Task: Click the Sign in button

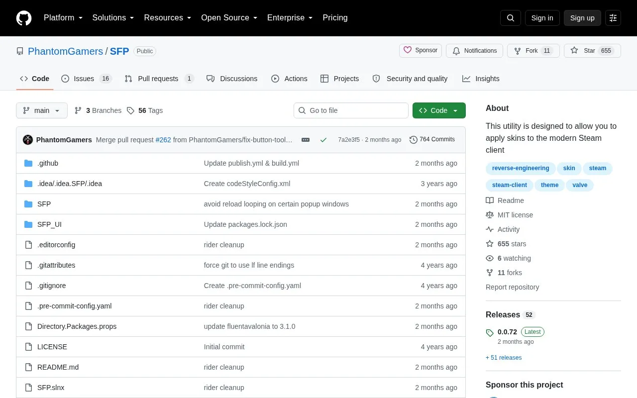Action: pos(542,18)
